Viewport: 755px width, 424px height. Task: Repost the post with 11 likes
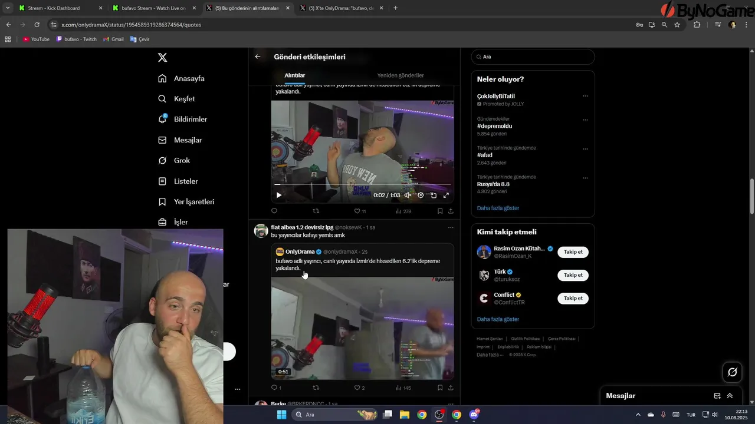tap(316, 211)
